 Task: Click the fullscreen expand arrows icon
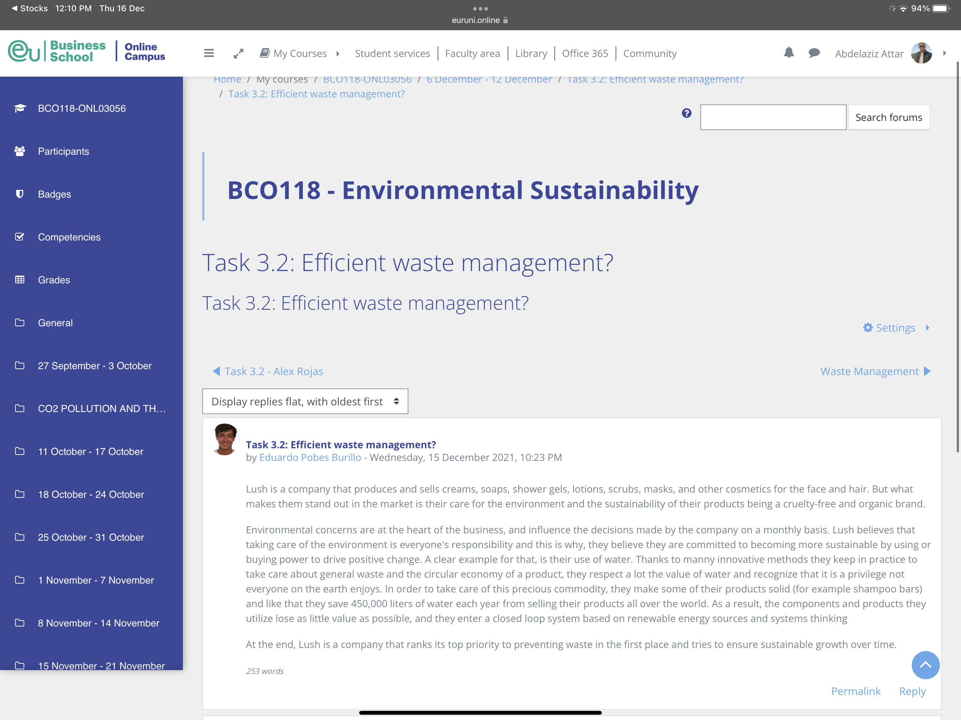(238, 53)
